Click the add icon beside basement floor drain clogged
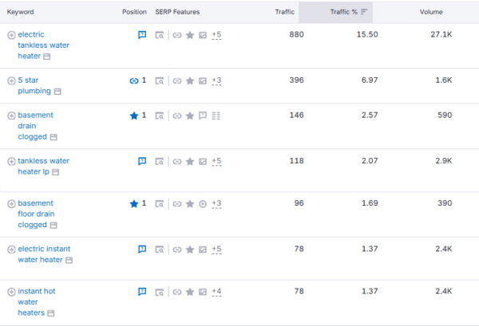The width and height of the screenshot is (479, 326). point(11,204)
